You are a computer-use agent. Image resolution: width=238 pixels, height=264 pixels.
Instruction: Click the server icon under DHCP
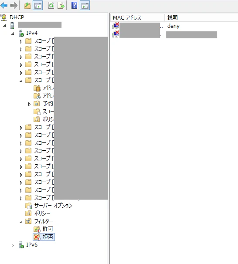[x=12, y=25]
